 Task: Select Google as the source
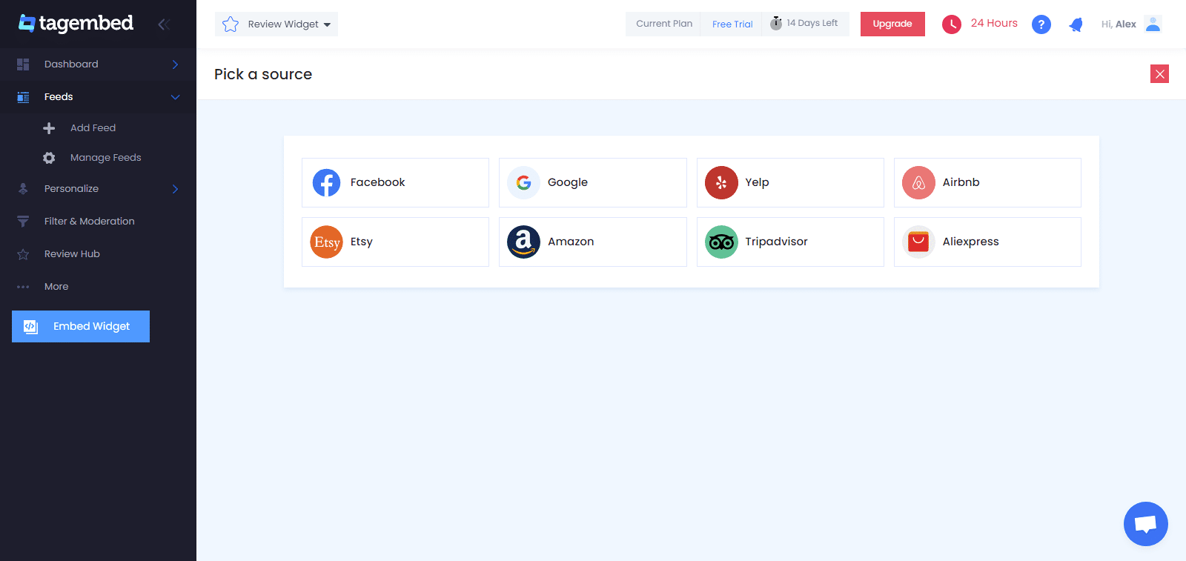pos(593,182)
